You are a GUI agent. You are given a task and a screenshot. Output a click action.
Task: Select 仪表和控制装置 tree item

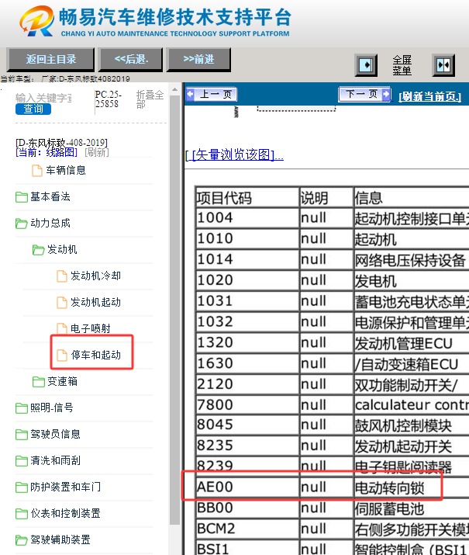coord(65,513)
